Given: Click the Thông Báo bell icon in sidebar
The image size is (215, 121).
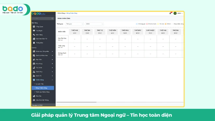Looking at the screenshot, I should [x=34, y=43].
